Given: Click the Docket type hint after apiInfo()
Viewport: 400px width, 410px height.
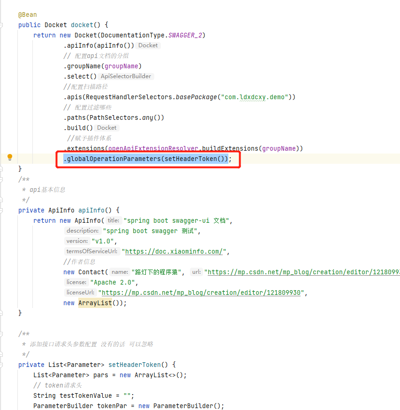Looking at the screenshot, I should click(148, 45).
